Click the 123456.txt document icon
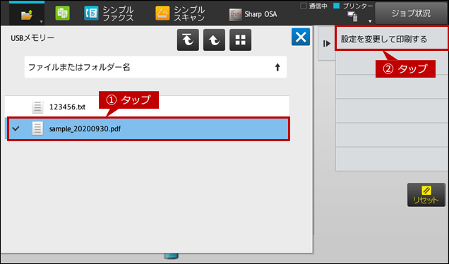449x264 pixels. click(37, 107)
